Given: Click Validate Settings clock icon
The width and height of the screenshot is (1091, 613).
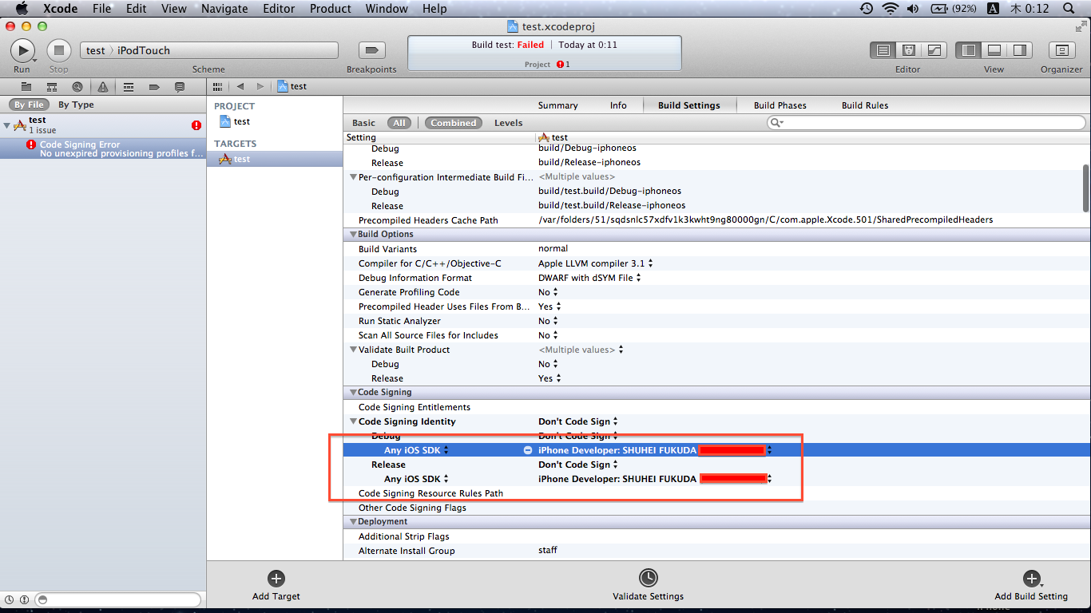Looking at the screenshot, I should coord(649,578).
